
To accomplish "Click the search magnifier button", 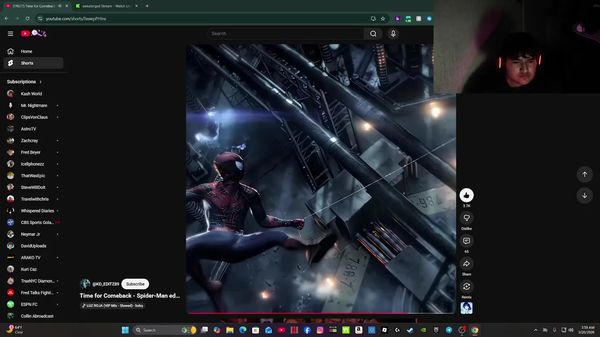I will [373, 34].
